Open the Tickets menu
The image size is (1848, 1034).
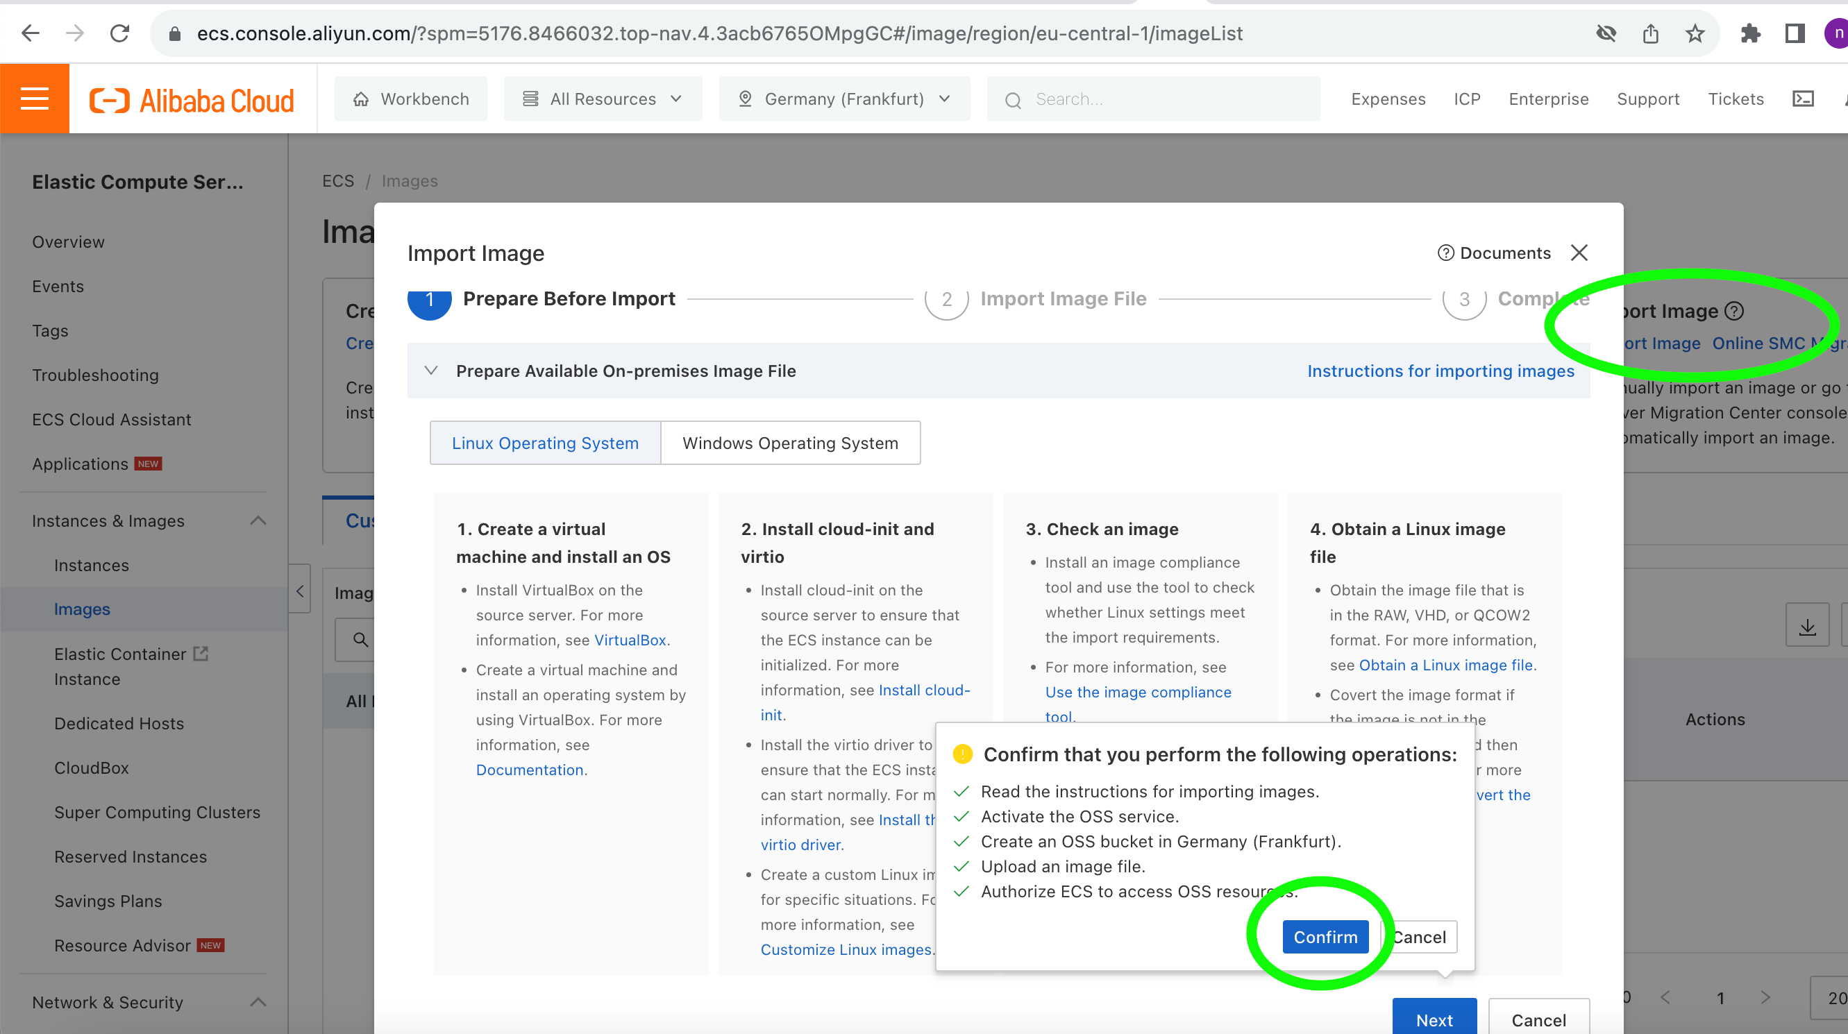pos(1735,99)
